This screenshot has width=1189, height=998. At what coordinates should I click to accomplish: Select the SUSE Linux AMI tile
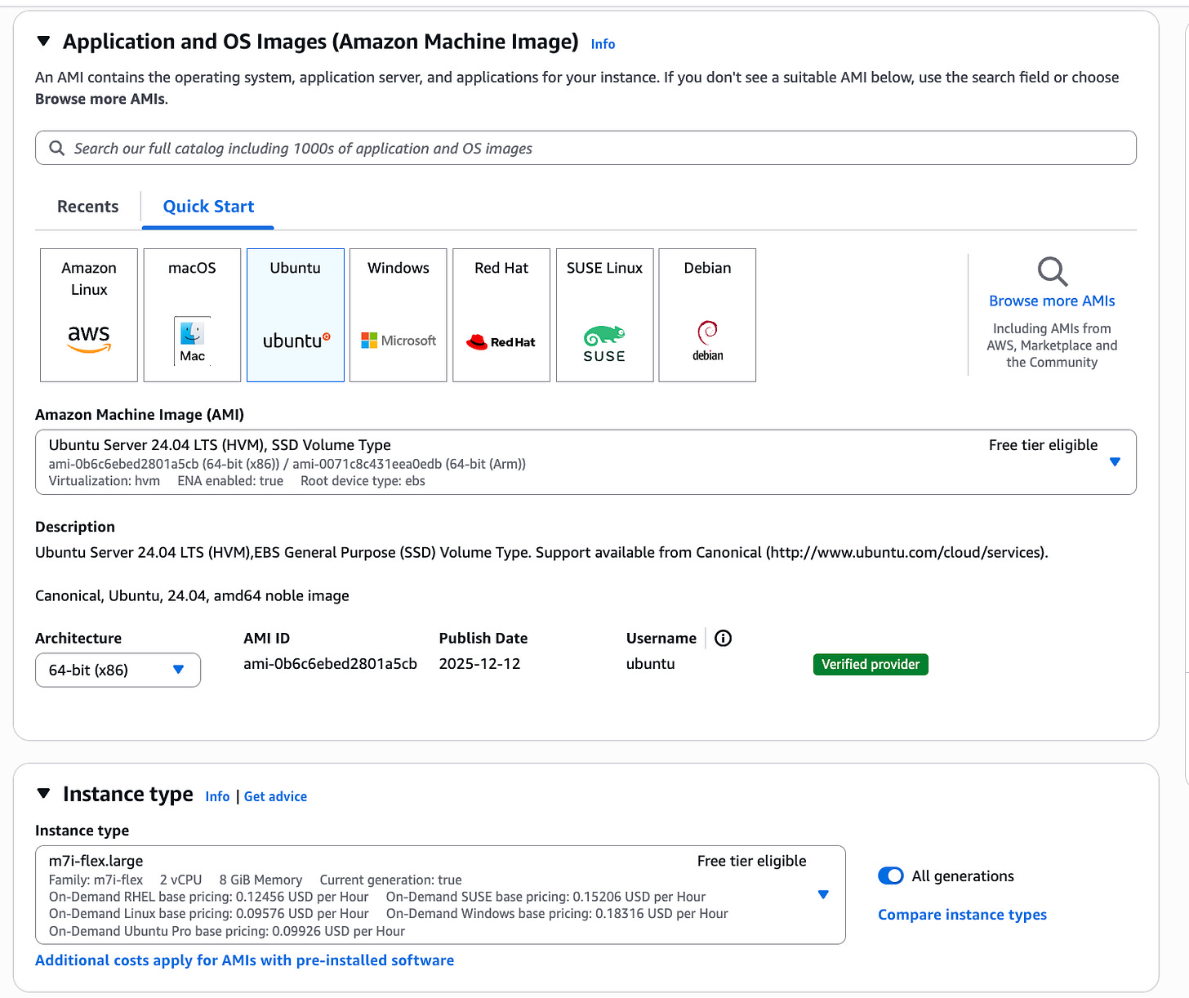tap(605, 315)
